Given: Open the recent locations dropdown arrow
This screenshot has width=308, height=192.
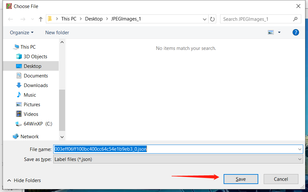Looking at the screenshot, I should [33, 19].
